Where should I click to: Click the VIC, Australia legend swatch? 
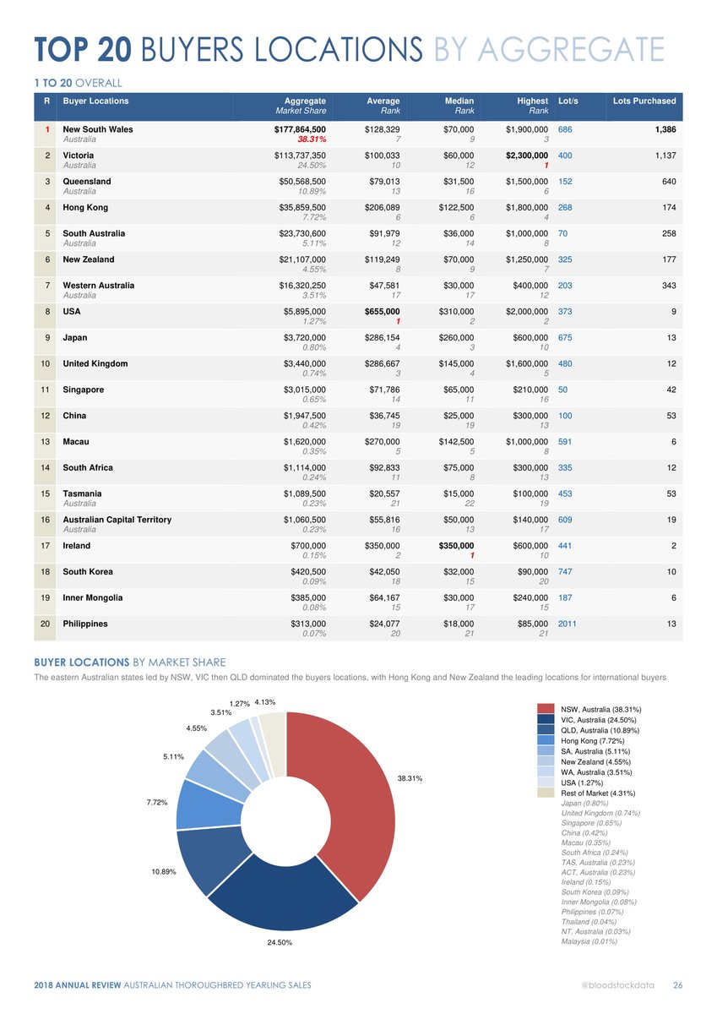(546, 719)
